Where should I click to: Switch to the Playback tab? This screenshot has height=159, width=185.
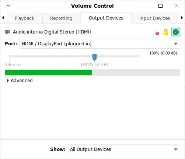point(25,18)
